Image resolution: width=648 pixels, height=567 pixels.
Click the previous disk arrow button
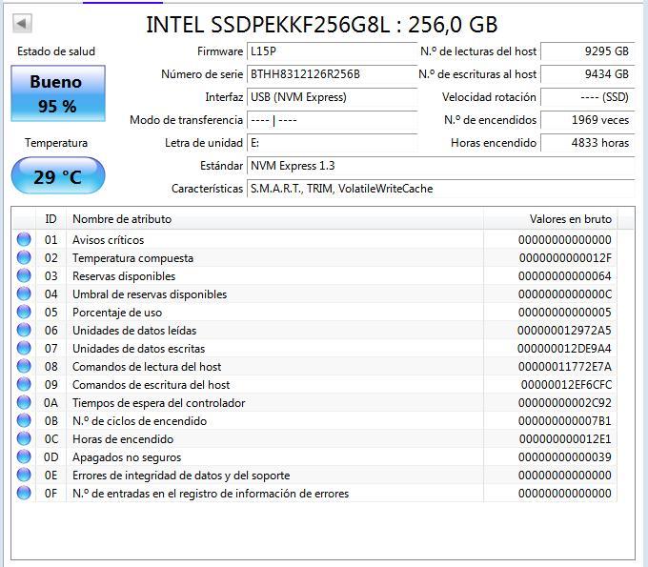pos(22,24)
